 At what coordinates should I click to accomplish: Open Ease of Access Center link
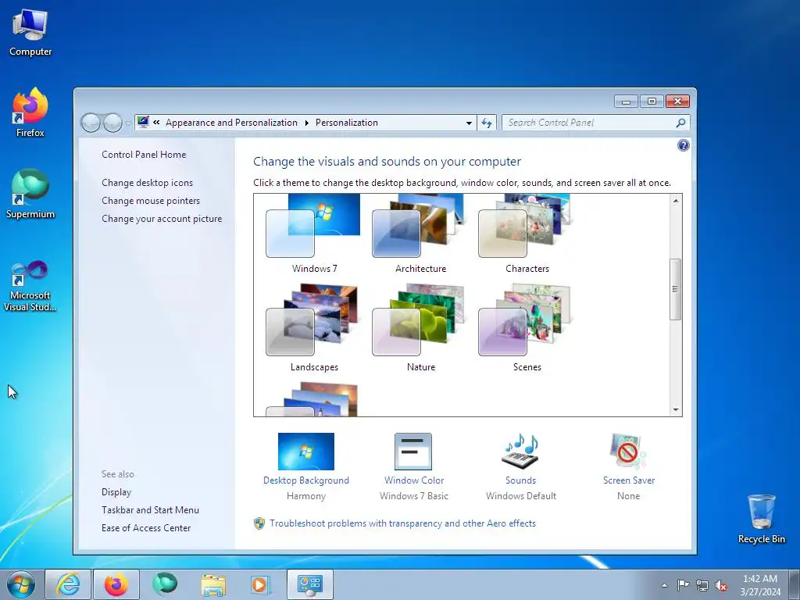click(146, 527)
